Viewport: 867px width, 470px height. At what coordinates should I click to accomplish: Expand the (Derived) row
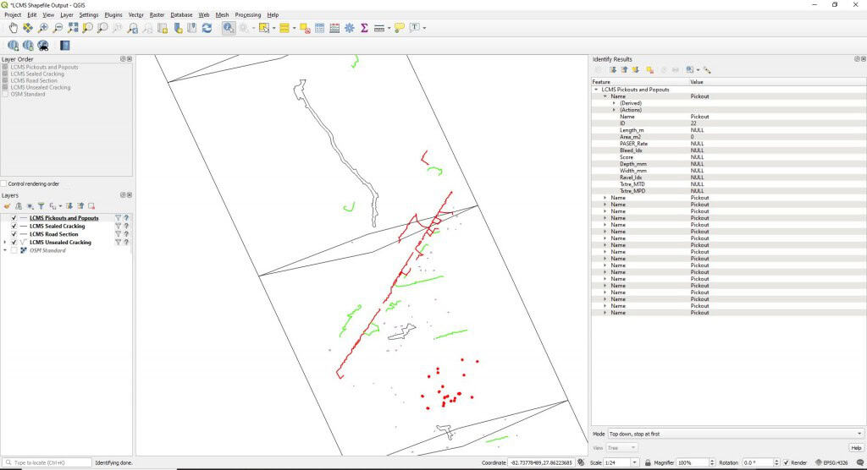[614, 103]
